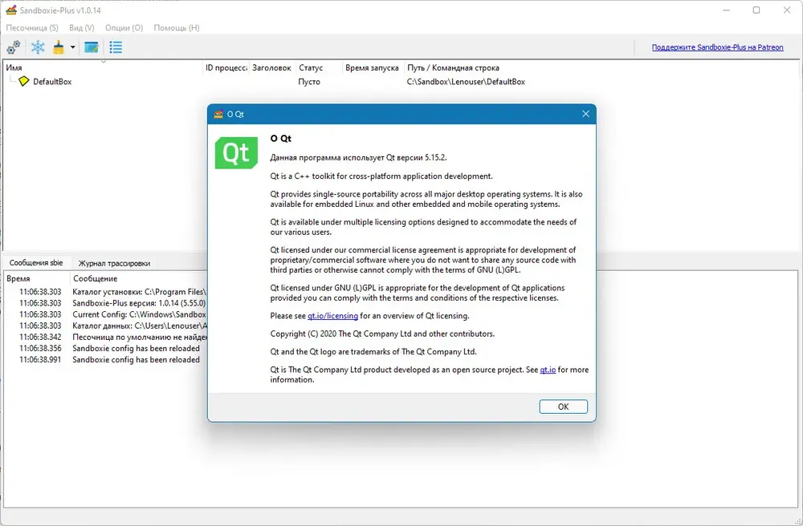Select the yellow DefaultBox sandbox icon
This screenshot has width=803, height=526.
point(23,81)
